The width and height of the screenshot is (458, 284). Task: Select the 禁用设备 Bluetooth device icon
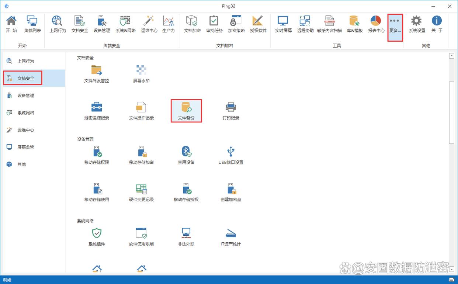[x=186, y=155]
